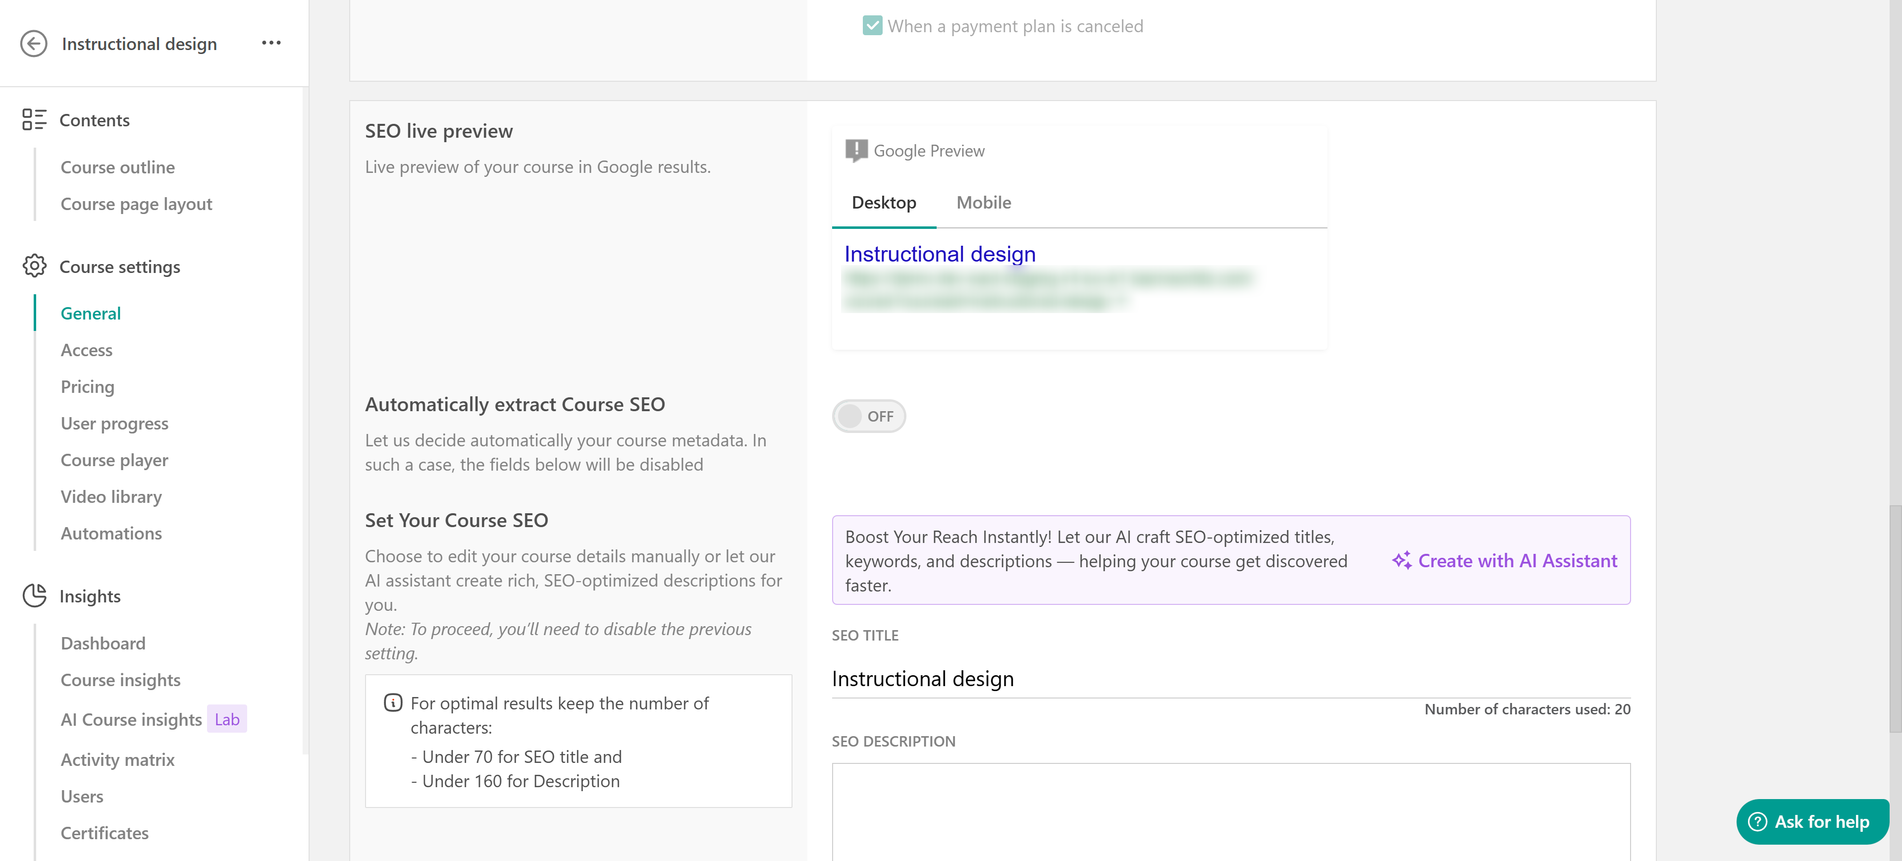Click the Course settings gear icon
The height and width of the screenshot is (861, 1902).
pos(34,266)
